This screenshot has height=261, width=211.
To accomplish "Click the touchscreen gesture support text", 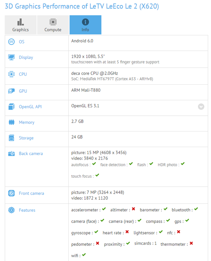I will point(115,62).
